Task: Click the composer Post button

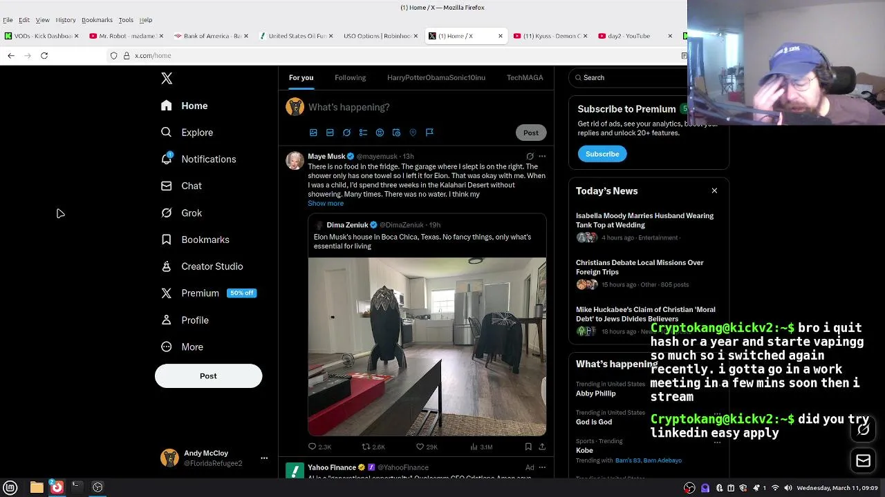Action: [531, 133]
